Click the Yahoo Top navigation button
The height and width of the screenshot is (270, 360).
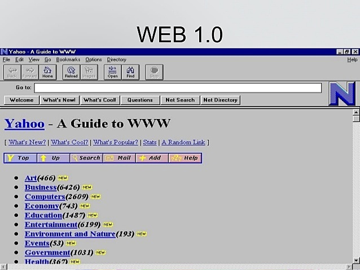tap(20, 158)
